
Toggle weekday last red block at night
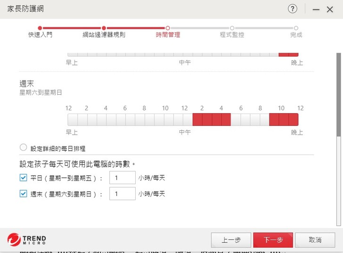tap(294, 55)
